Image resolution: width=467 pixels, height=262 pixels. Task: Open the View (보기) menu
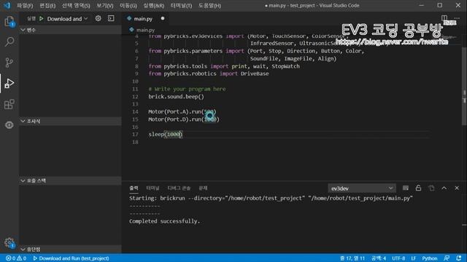(x=105, y=5)
